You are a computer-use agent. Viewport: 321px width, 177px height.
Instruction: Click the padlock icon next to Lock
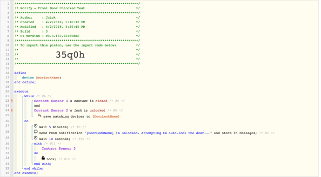click(43, 158)
